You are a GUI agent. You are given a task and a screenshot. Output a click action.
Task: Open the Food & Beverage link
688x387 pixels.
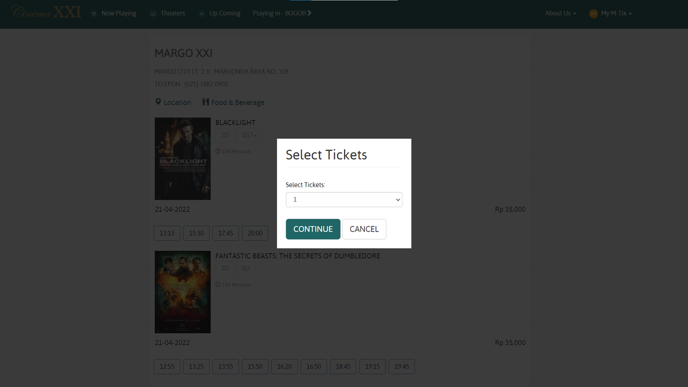pos(238,103)
